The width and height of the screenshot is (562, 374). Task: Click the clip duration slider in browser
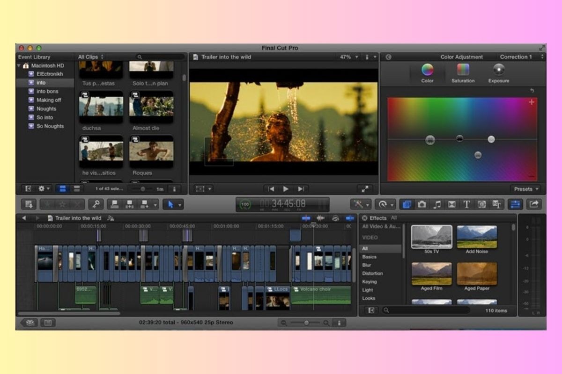pyautogui.click(x=143, y=189)
